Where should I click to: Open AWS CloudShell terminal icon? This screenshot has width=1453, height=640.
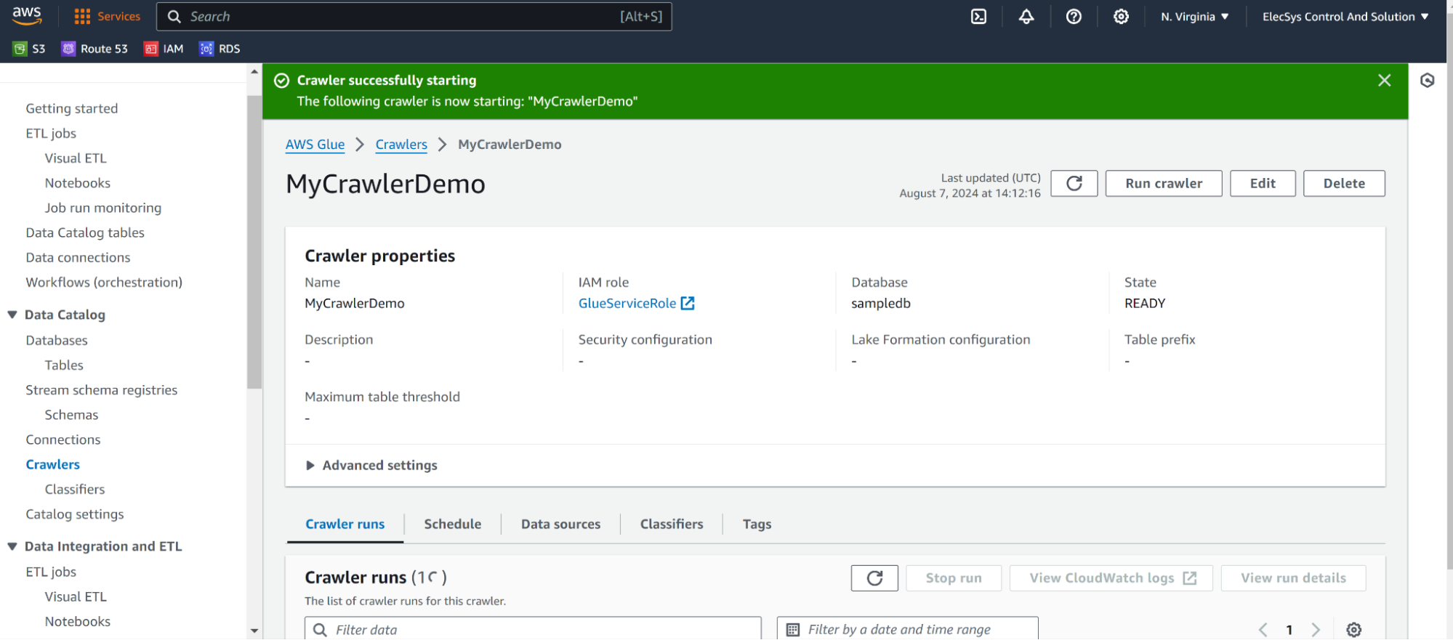tap(978, 17)
